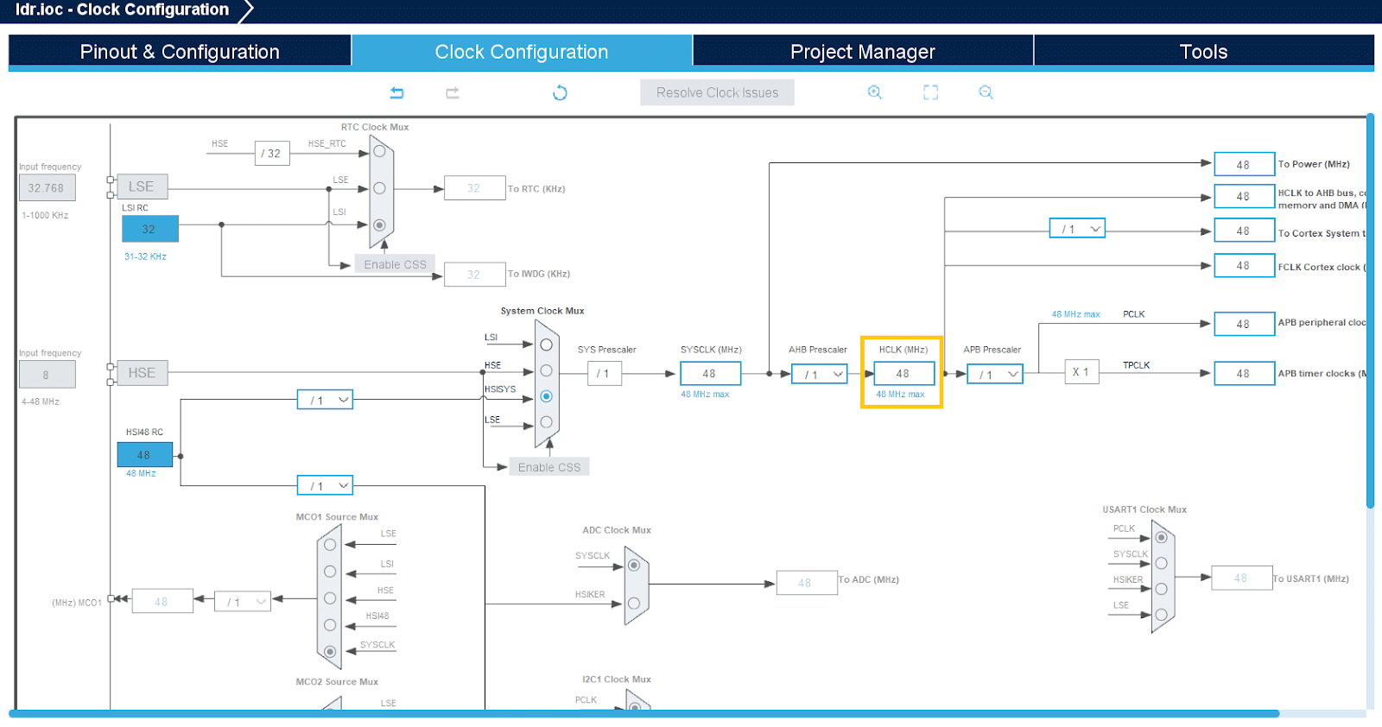Click Enable CSS under System Clock Mux
Image resolution: width=1382 pixels, height=727 pixels.
pos(549,467)
